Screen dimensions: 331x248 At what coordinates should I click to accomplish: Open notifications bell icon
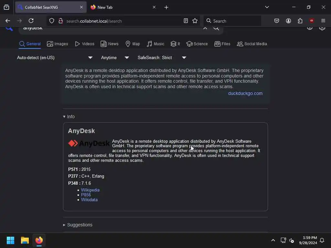coord(322,240)
